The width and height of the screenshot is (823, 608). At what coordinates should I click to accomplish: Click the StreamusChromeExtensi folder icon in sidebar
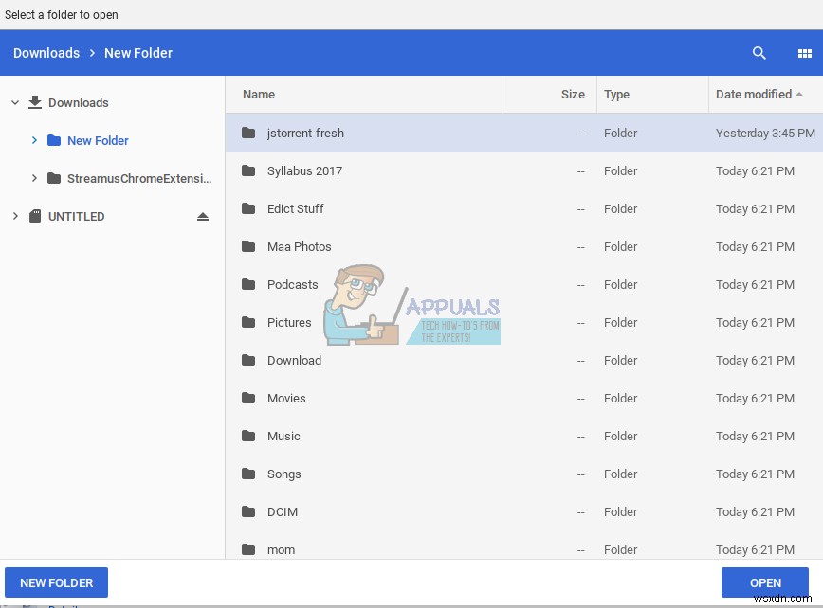tap(54, 178)
